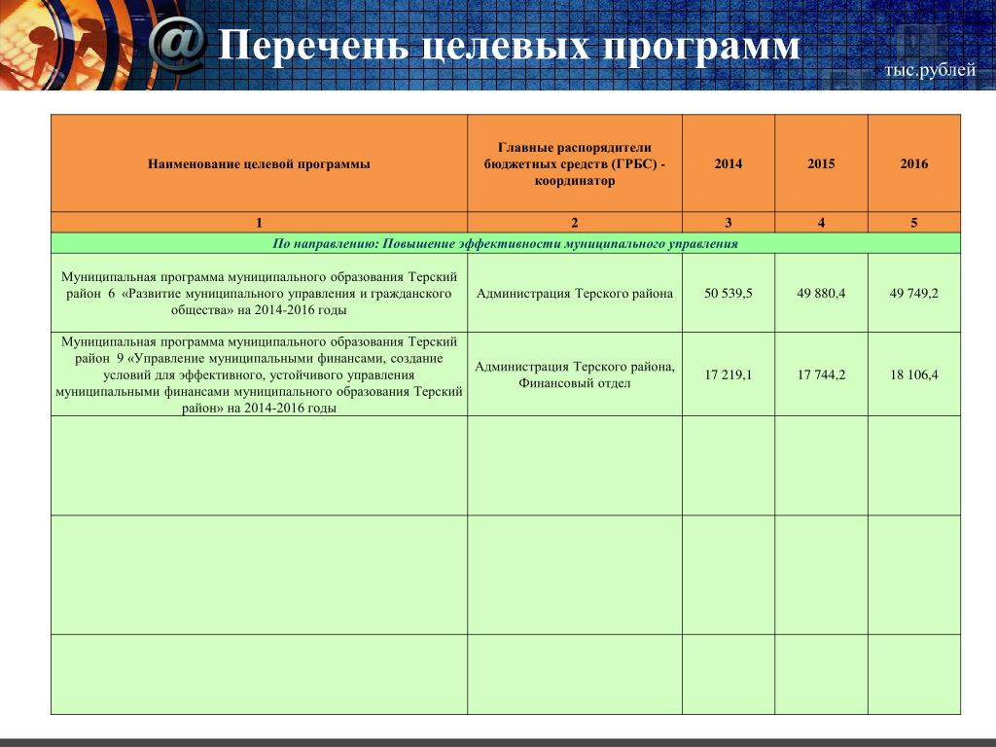Click the 'тыс.рублей' units label
Screen dimensions: 996x747
tap(930, 69)
